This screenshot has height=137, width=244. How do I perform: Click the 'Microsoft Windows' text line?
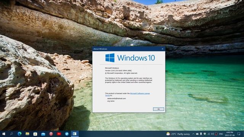(112, 68)
